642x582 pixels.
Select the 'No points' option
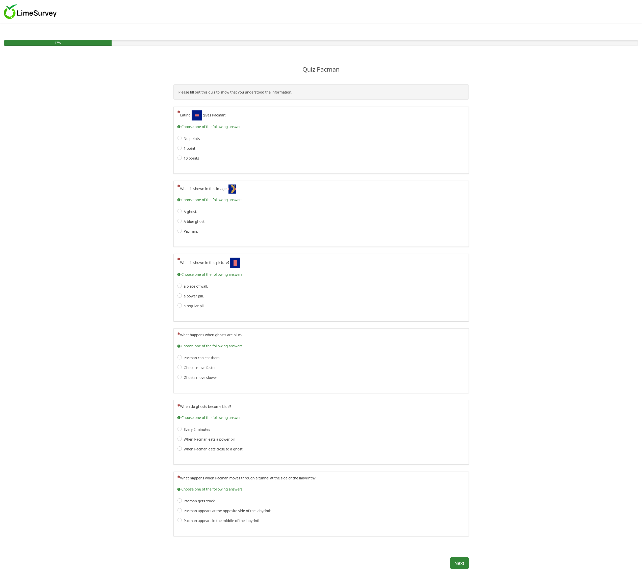tap(179, 138)
